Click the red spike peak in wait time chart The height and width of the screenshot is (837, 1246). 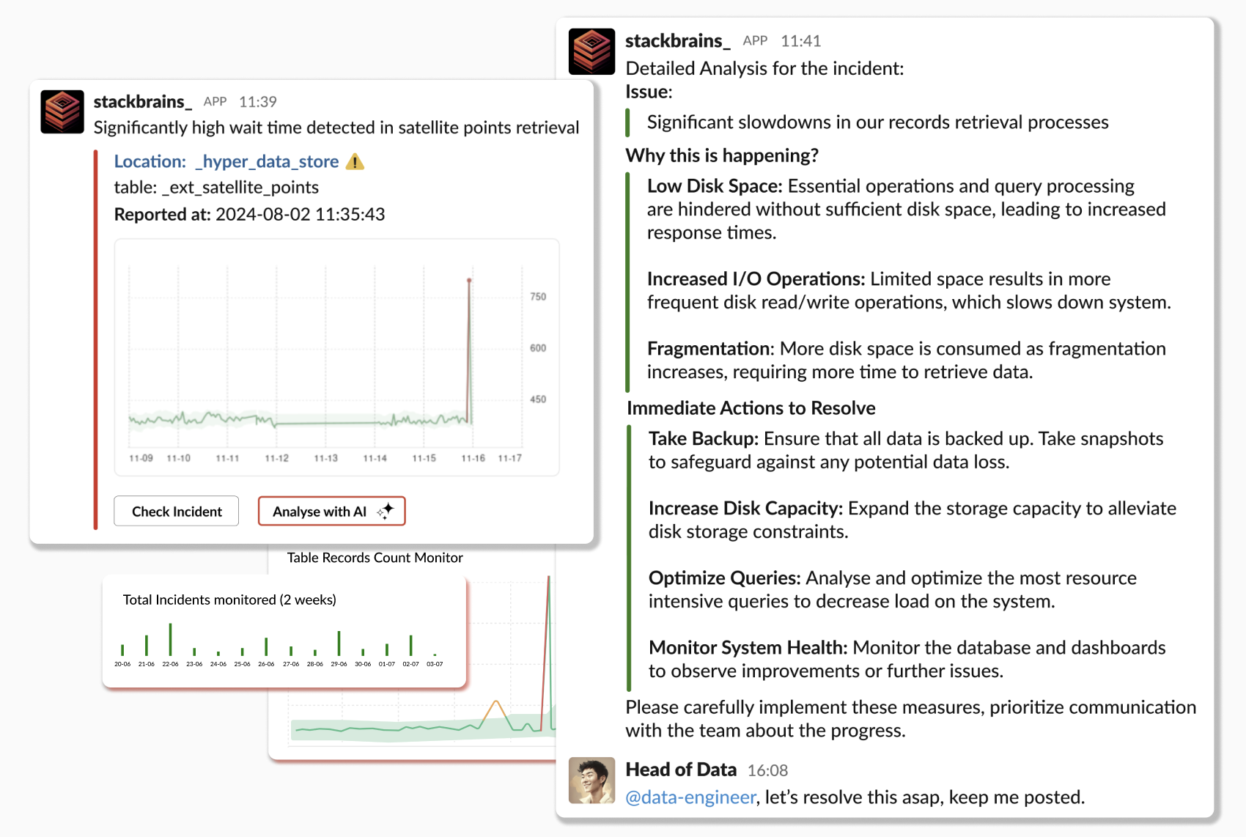pos(469,281)
